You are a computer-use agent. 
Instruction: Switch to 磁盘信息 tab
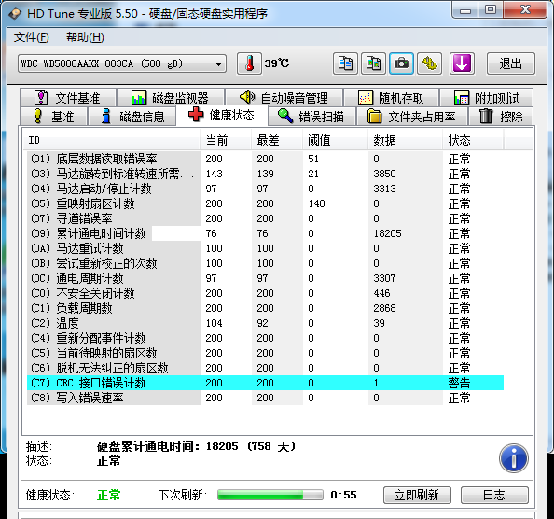point(132,117)
